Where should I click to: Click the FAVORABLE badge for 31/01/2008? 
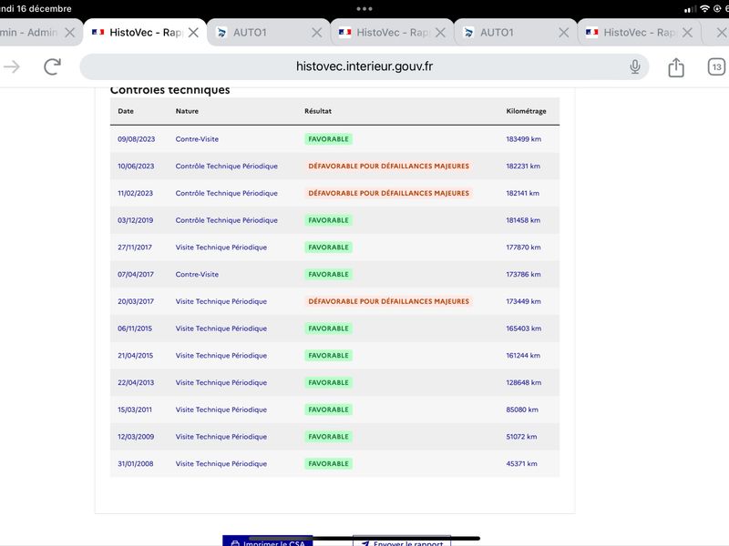click(x=328, y=463)
